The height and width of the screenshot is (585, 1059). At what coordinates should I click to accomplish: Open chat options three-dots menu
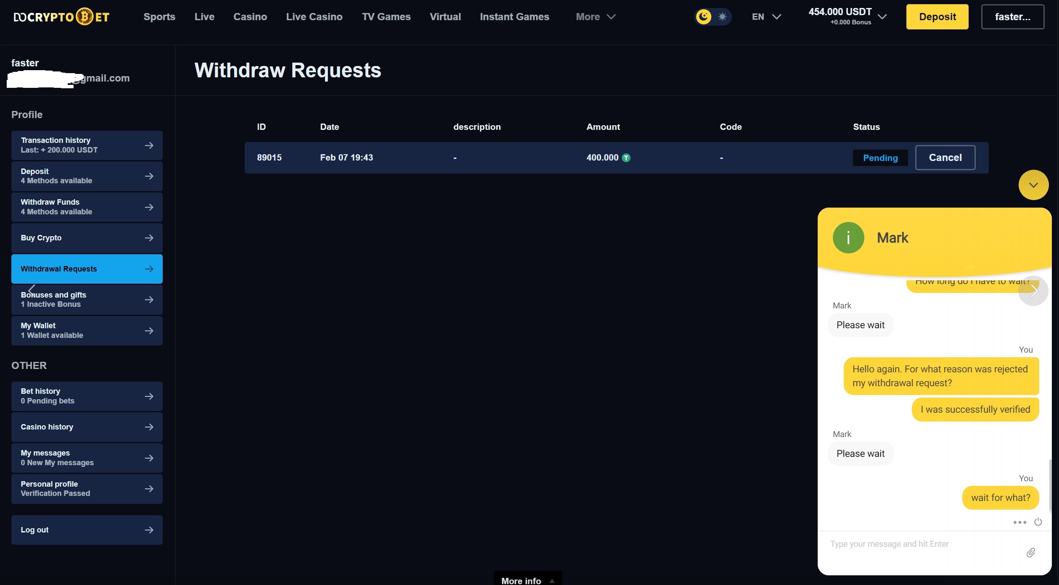[1019, 522]
